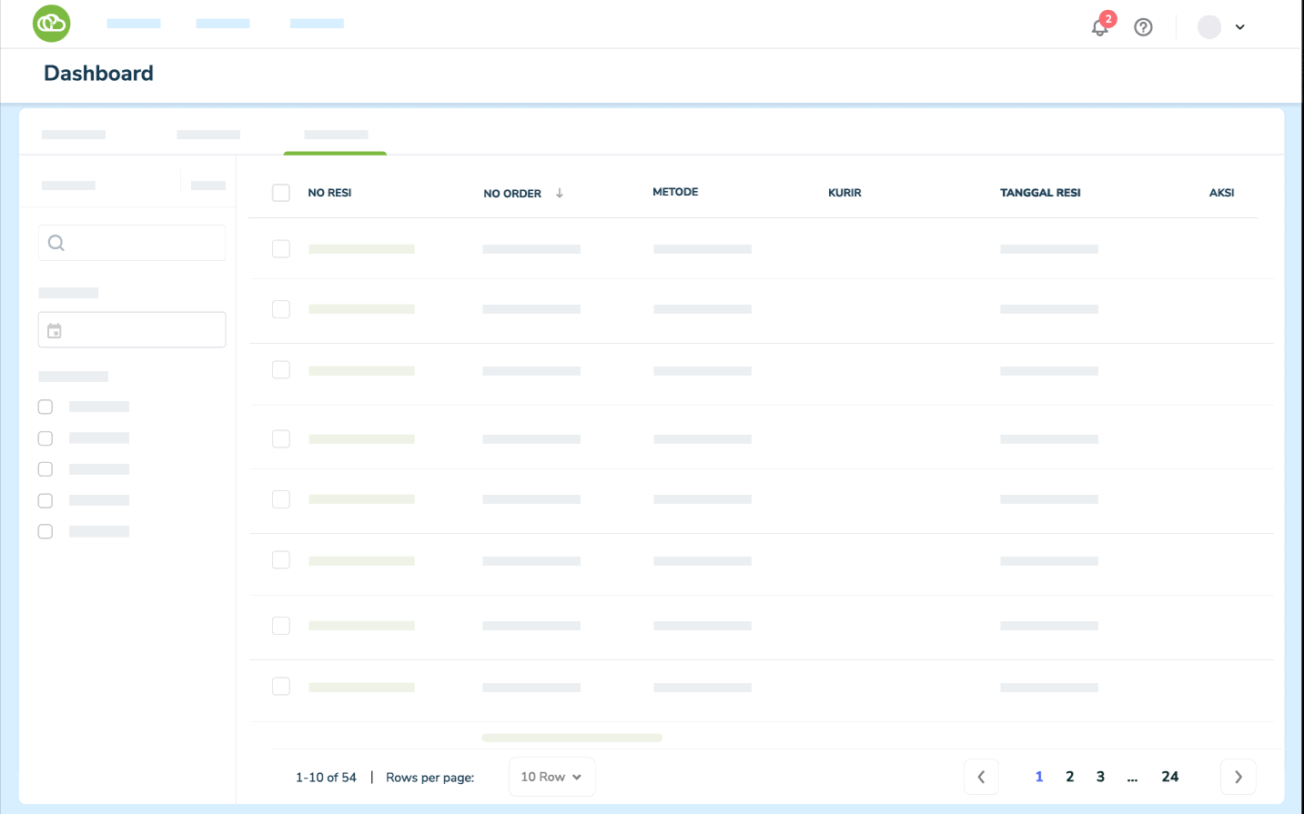This screenshot has height=814, width=1304.
Task: Click the horizontal table scrollbar
Action: click(571, 738)
